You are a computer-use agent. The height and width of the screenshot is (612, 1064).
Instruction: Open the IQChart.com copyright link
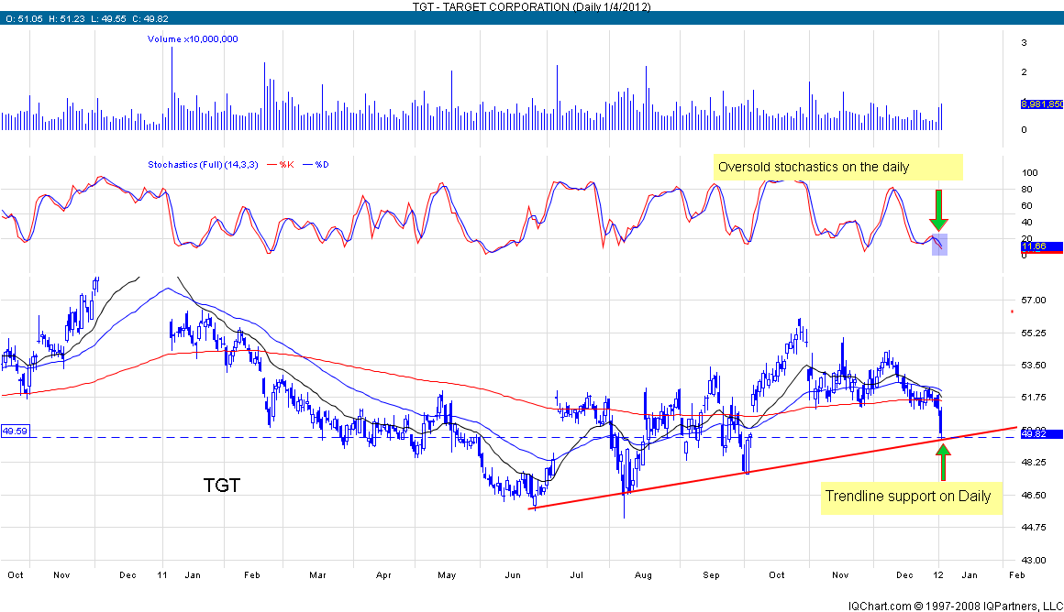[954, 605]
